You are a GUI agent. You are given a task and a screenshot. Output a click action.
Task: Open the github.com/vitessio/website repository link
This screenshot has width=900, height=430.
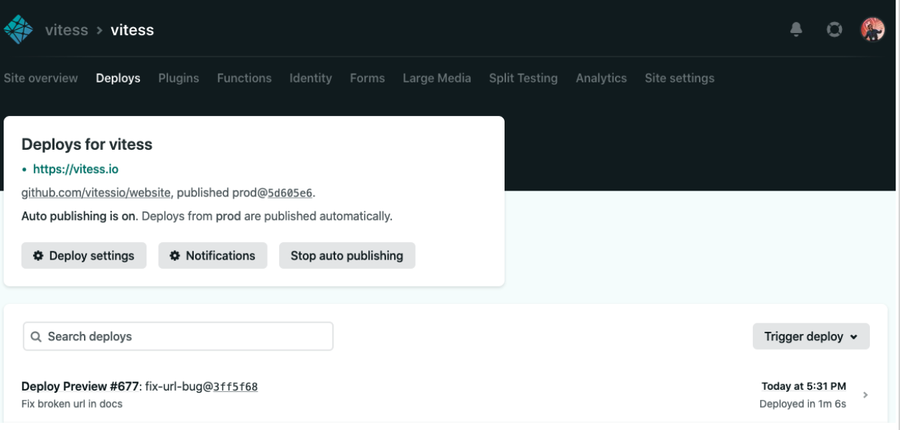96,193
